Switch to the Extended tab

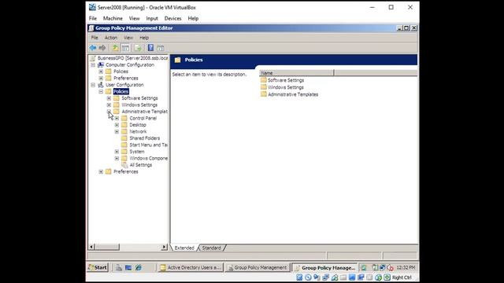pyautogui.click(x=184, y=248)
